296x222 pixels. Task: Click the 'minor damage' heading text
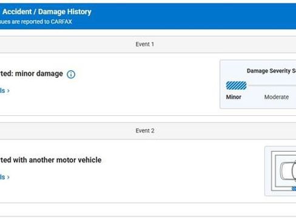[x=39, y=73]
